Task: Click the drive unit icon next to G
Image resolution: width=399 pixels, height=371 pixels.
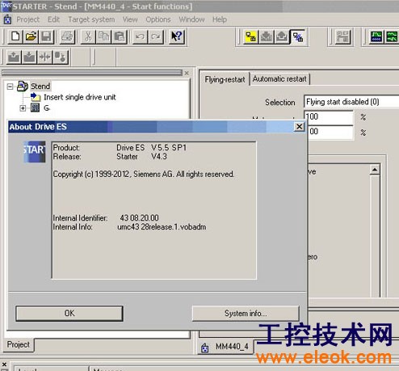Action: tap(35, 108)
